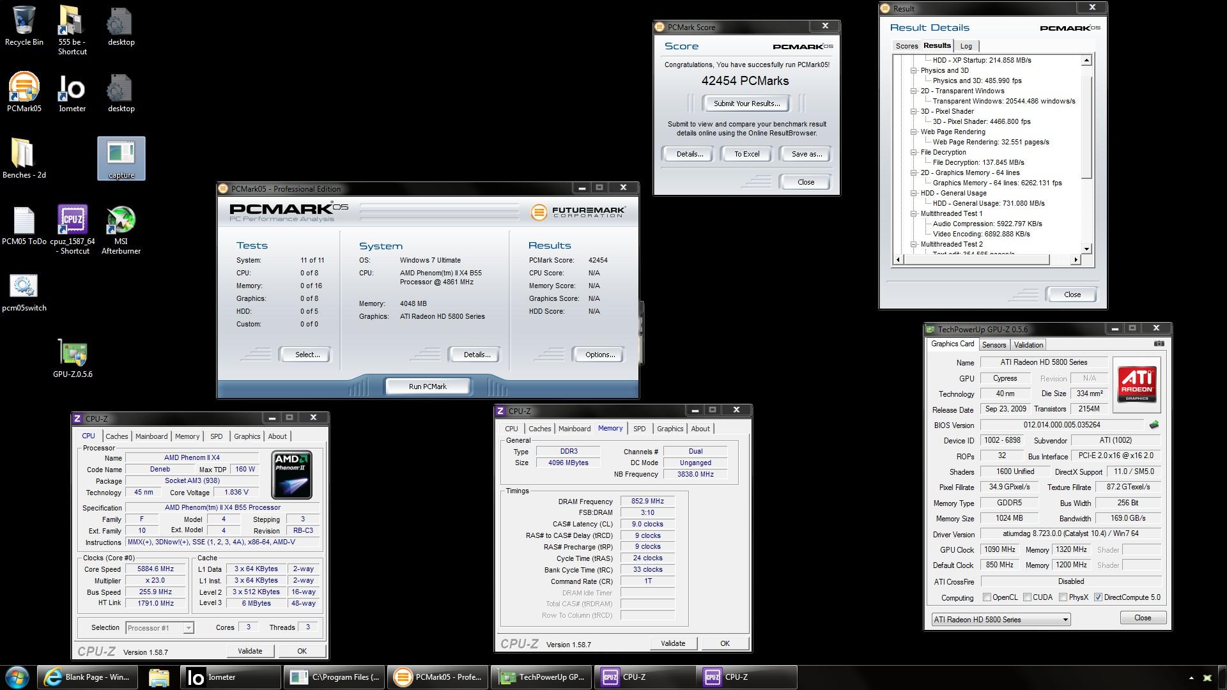
Task: Collapse the Physics and 3D tree node
Action: [x=914, y=70]
